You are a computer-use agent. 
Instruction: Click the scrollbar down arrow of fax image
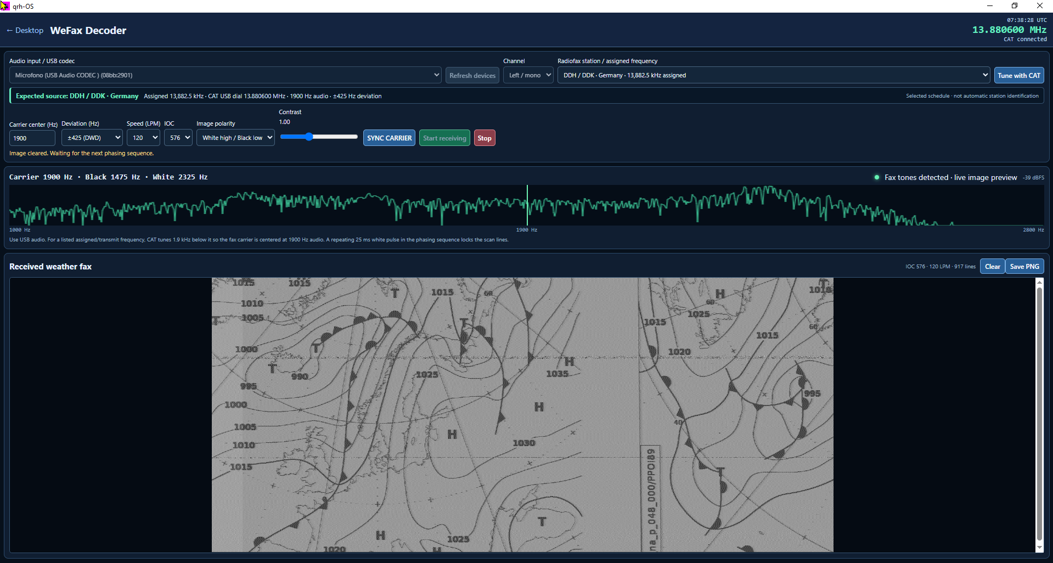point(1039,548)
